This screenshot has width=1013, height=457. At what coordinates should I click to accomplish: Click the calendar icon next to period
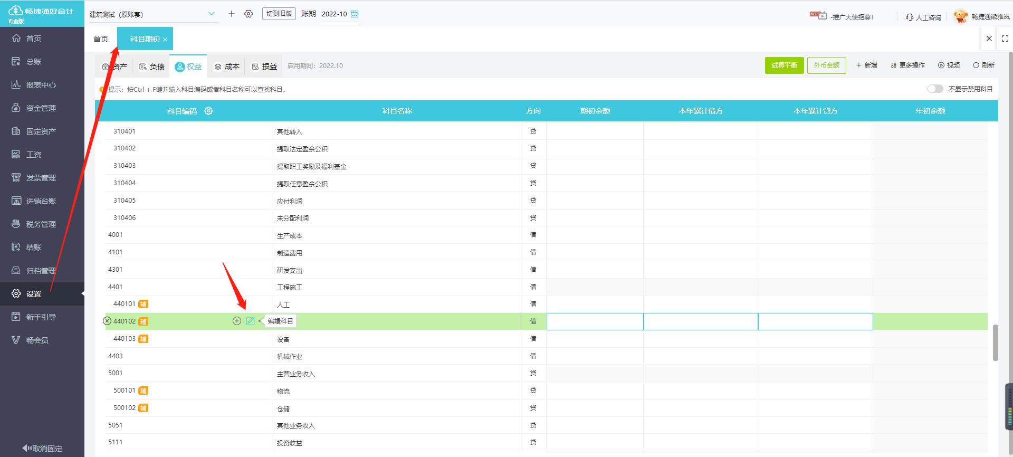coord(355,14)
